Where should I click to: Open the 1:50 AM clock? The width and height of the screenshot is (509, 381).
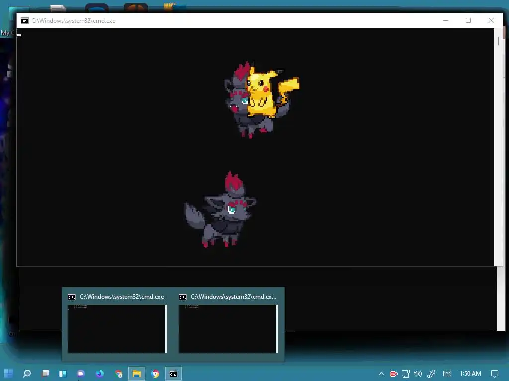click(470, 374)
